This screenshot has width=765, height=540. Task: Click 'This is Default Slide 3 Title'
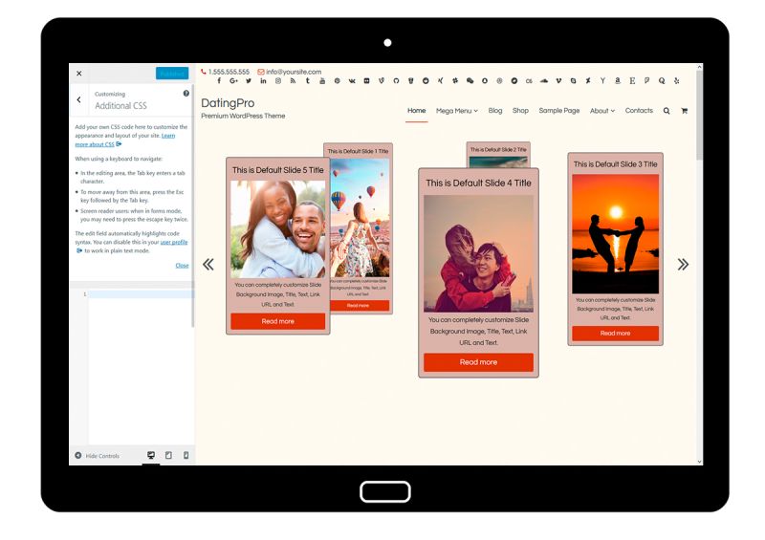(x=615, y=164)
